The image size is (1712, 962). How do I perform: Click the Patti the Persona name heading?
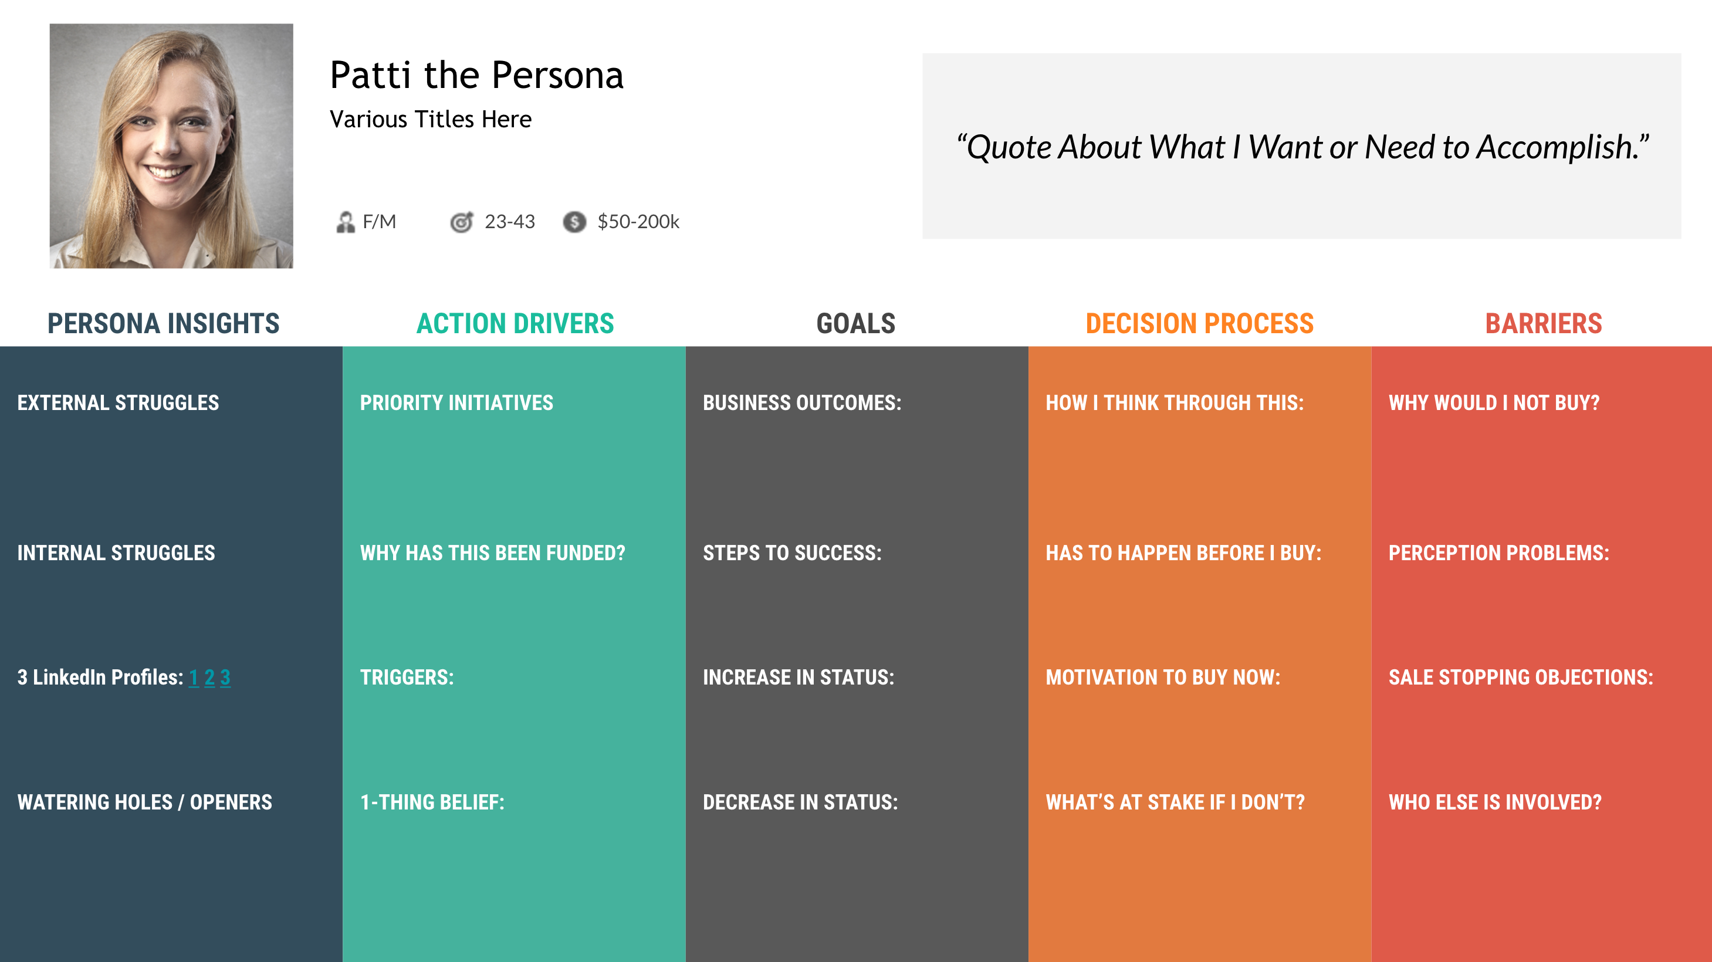click(476, 75)
